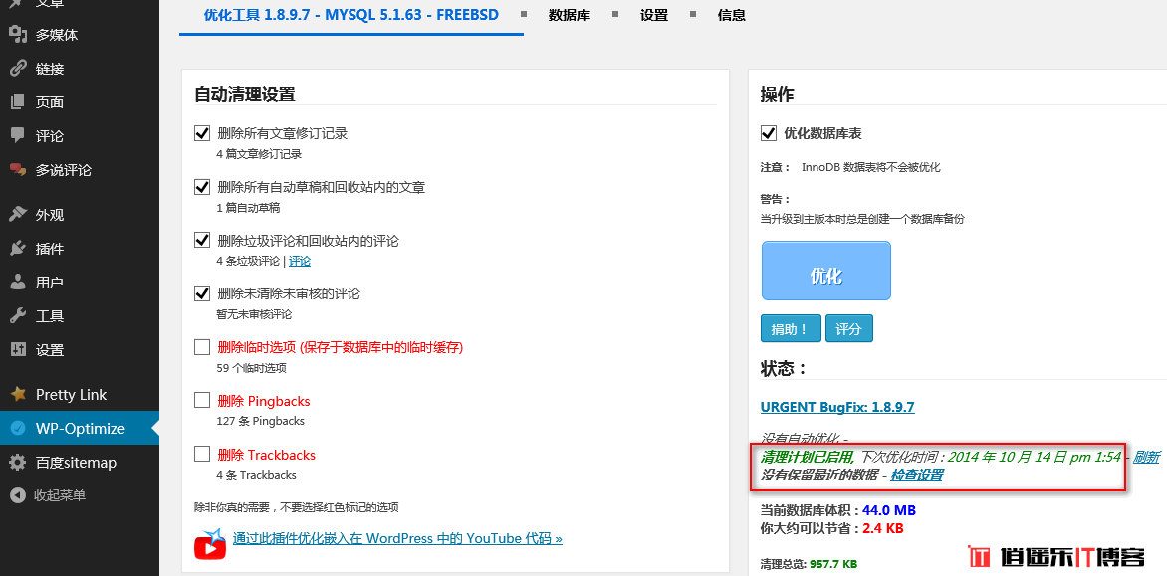Click the 插件 plugin icon
The width and height of the screenshot is (1167, 576).
(x=18, y=249)
